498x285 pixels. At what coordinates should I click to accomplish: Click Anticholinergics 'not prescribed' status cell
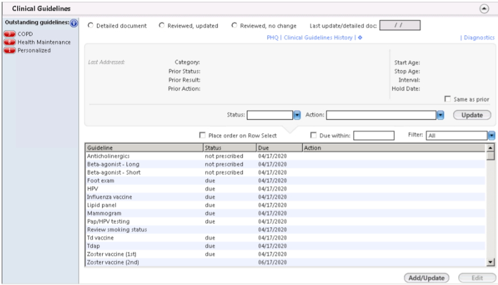(224, 156)
